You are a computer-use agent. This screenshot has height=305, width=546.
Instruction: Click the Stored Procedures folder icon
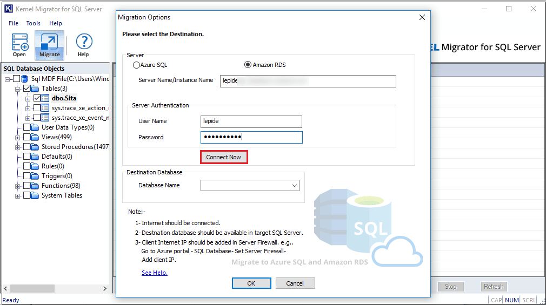click(35, 147)
